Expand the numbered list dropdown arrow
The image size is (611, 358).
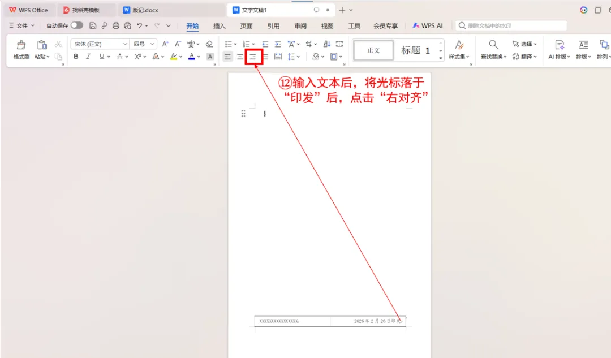click(253, 45)
